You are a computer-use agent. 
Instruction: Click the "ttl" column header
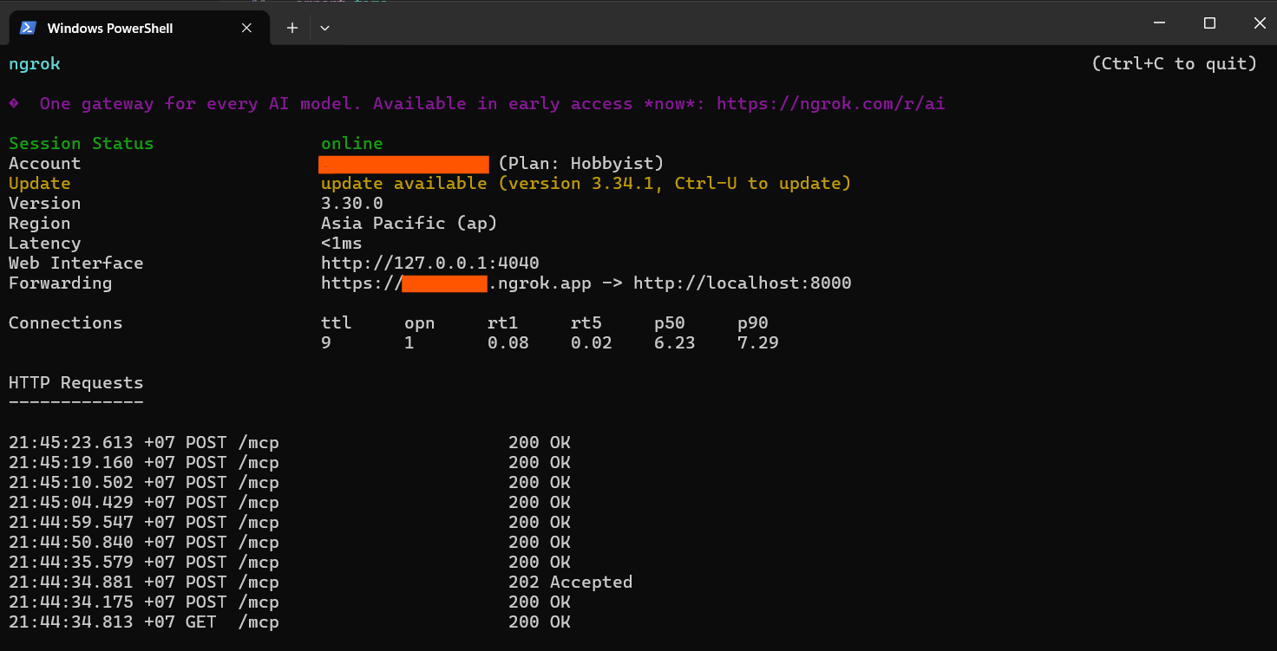(337, 323)
